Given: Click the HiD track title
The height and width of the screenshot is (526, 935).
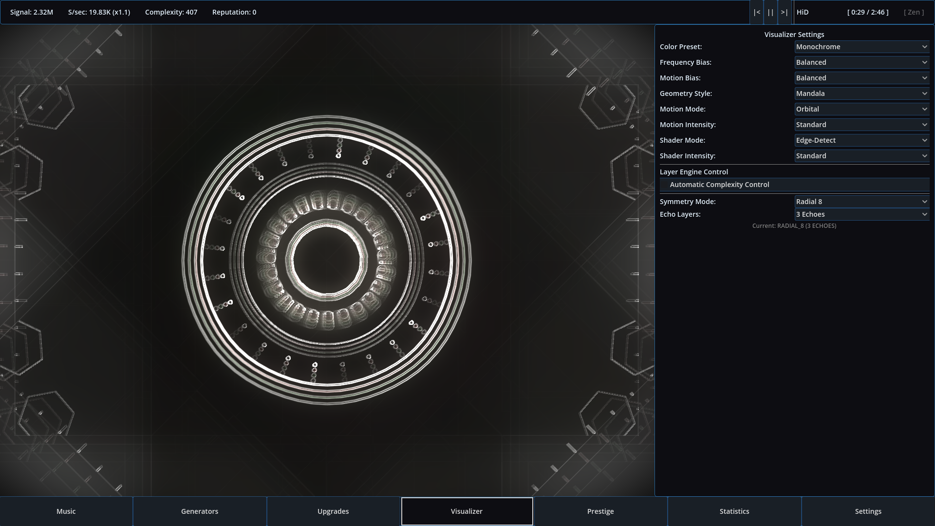Looking at the screenshot, I should pos(803,12).
